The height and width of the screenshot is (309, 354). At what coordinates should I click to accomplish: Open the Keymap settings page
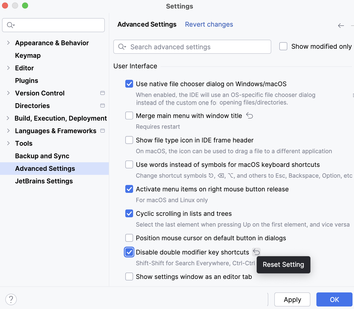pos(28,55)
